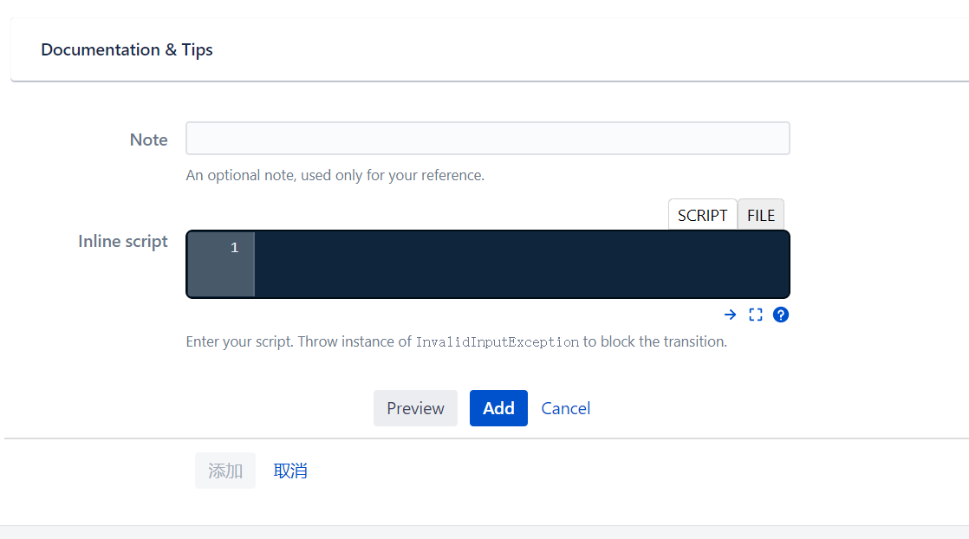Click the Inline script field label

(122, 241)
